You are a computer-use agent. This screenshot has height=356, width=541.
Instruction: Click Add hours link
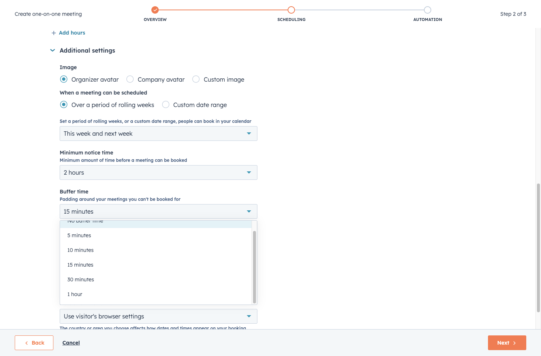[72, 33]
